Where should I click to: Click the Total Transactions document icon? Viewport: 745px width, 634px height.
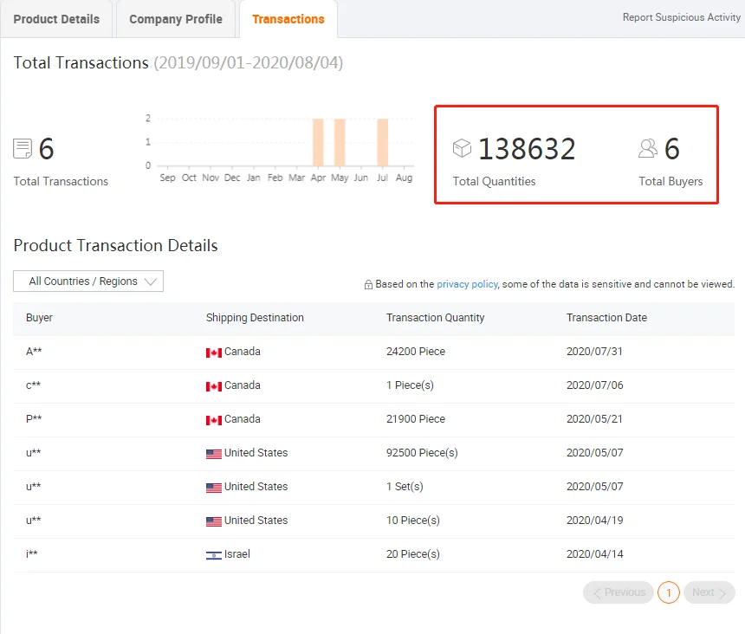(23, 149)
